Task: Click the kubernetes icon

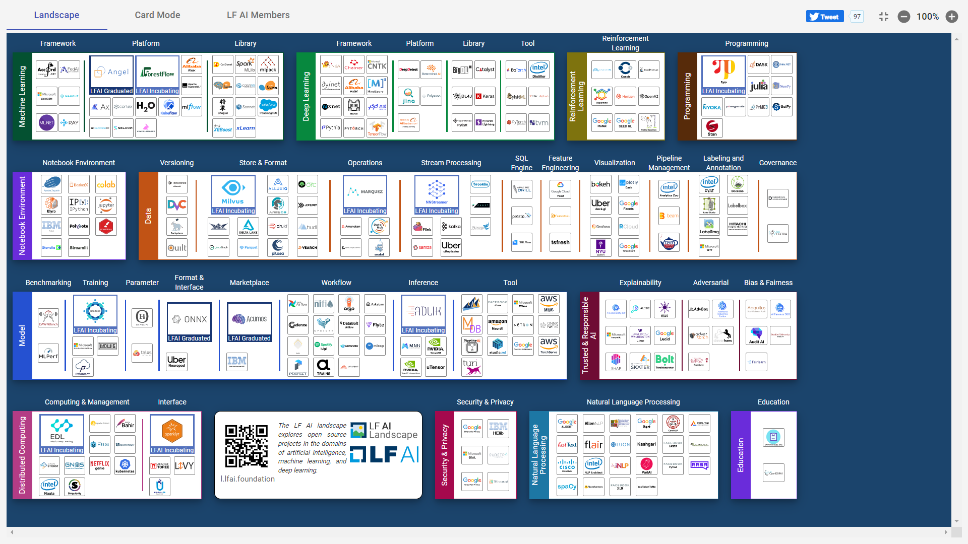Action: pos(125,466)
